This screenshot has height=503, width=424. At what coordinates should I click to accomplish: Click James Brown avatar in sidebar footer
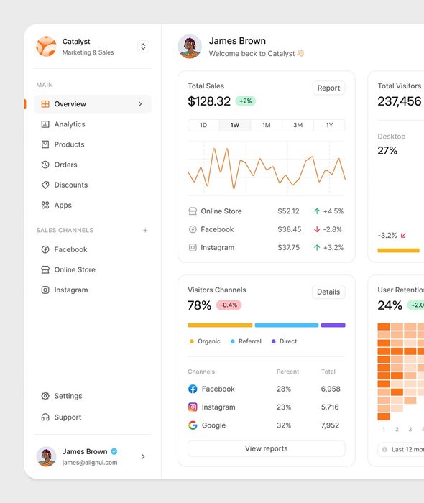click(46, 456)
